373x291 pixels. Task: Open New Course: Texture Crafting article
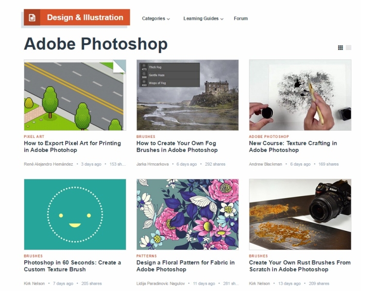(293, 147)
